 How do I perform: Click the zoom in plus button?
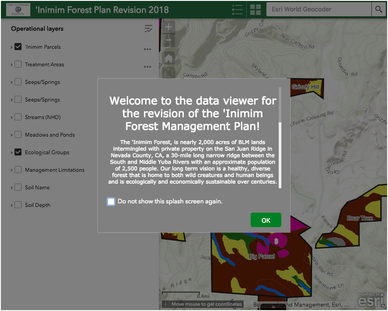click(169, 27)
